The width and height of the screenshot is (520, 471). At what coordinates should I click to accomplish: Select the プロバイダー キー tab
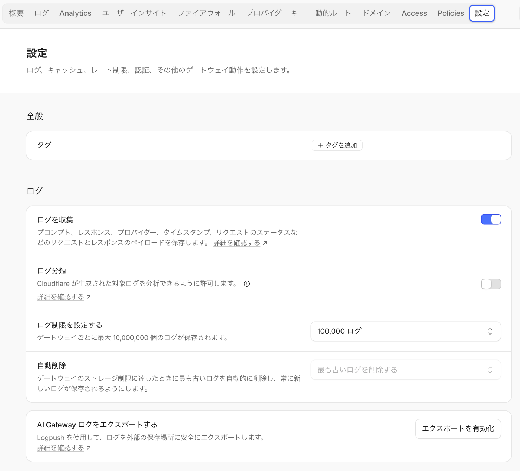pos(275,13)
